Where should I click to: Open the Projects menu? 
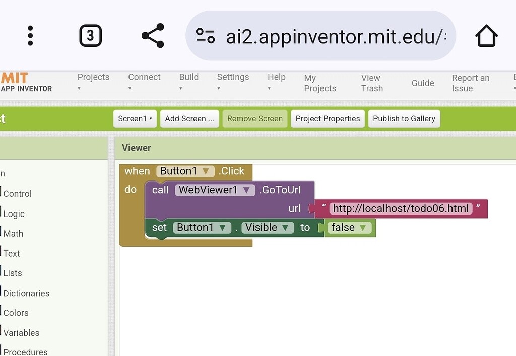(93, 81)
